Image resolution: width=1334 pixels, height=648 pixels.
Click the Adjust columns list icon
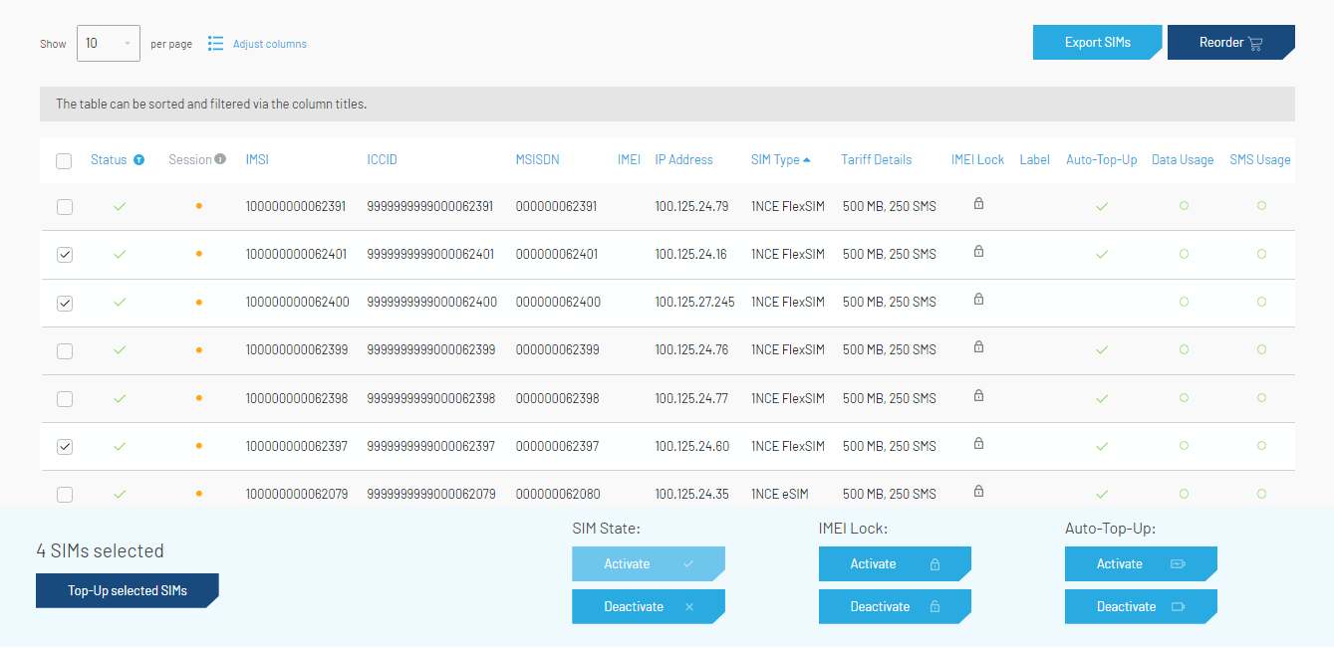tap(215, 44)
